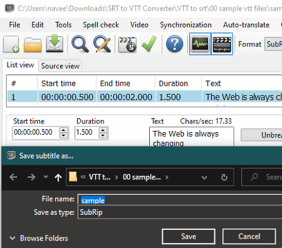Create a new subtitle with New icon

click(x=11, y=44)
